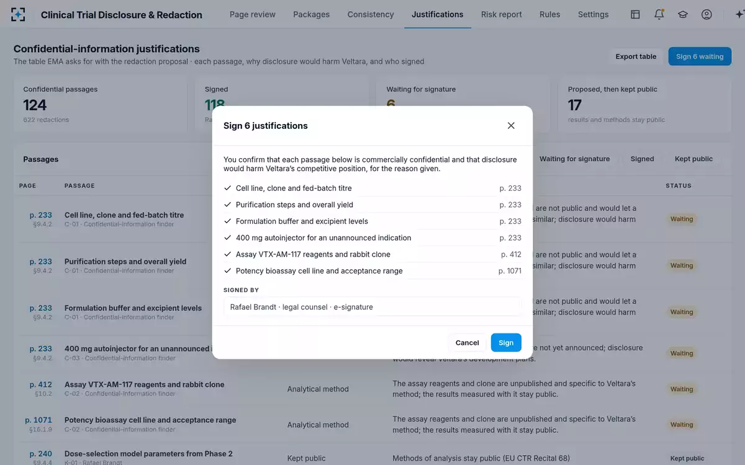This screenshot has height=465, width=745.
Task: Open the Settings tab
Action: pos(593,14)
